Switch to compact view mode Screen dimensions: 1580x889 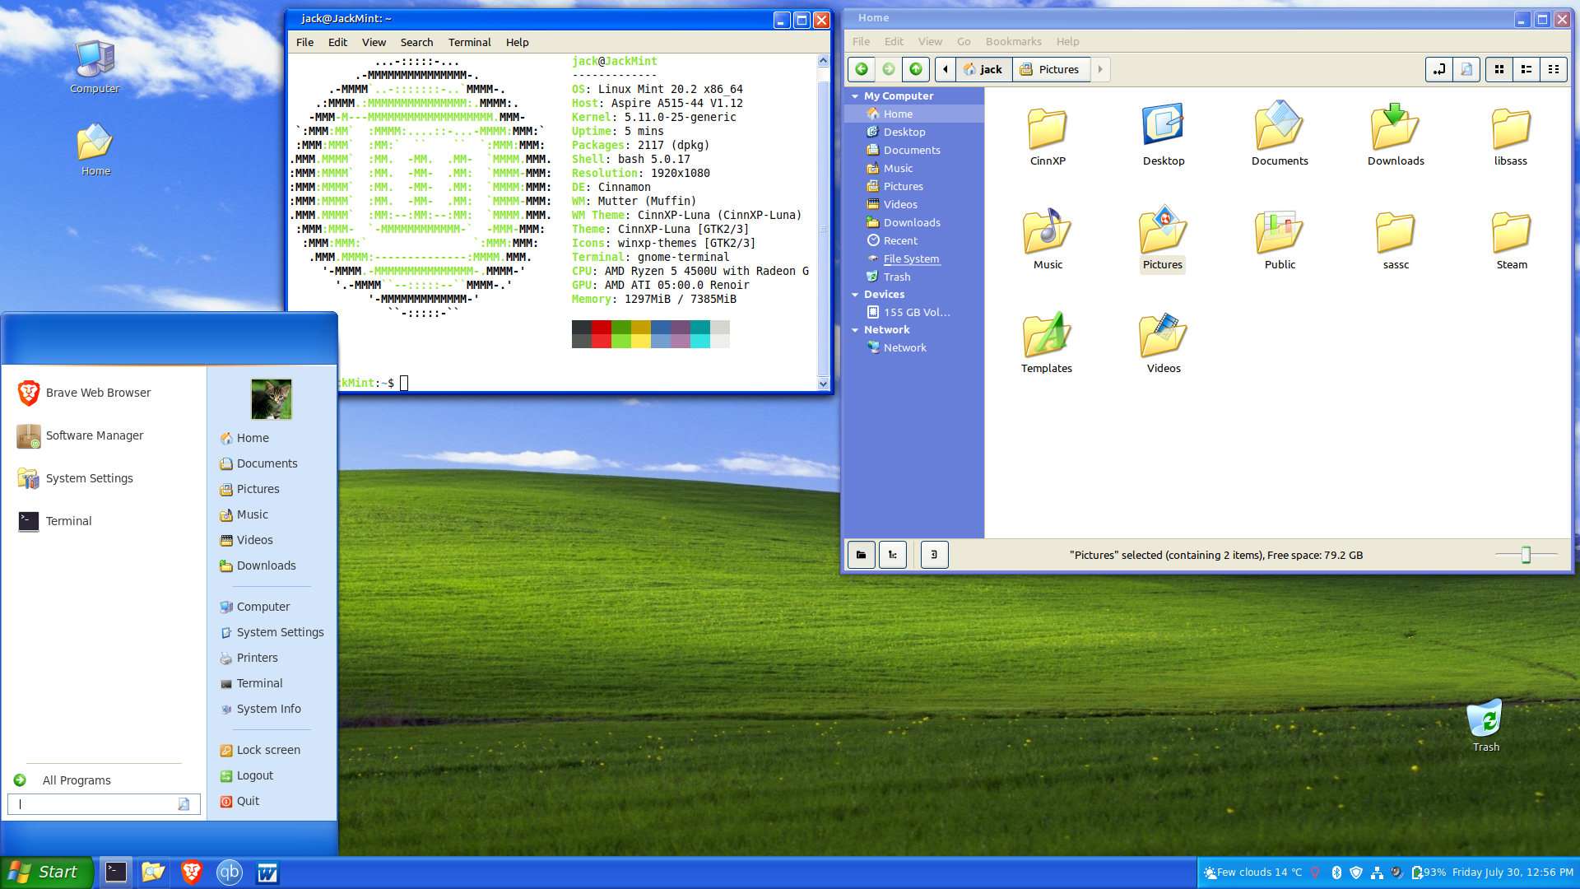1554,69
